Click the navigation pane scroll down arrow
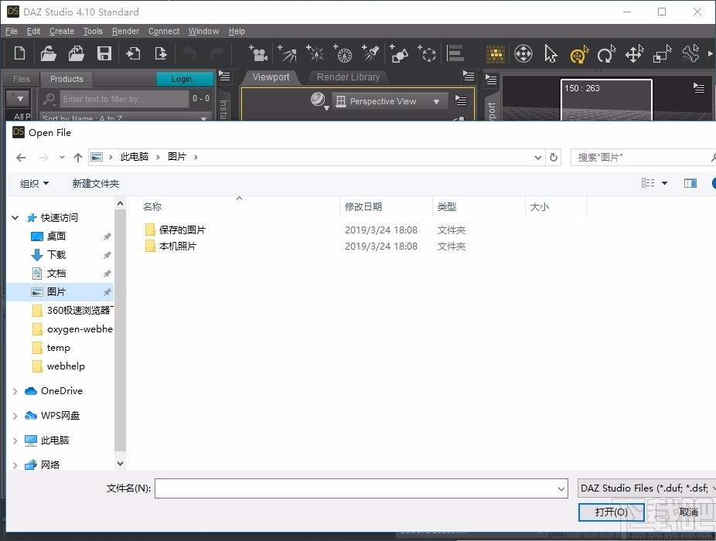This screenshot has height=541, width=716. pos(120,464)
